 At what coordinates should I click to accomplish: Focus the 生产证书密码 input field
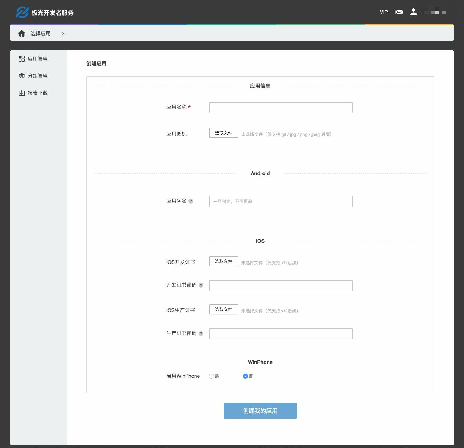pos(281,334)
